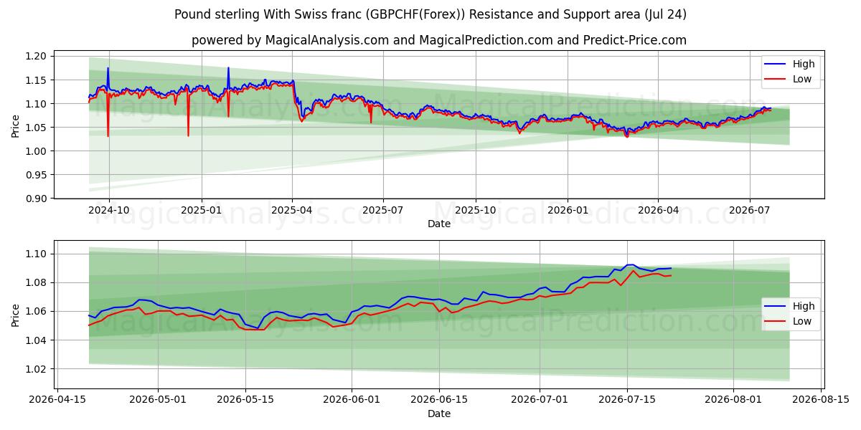861x430 pixels.
Task: Click the '1.15' price tick on the top chart
Action: pos(37,80)
